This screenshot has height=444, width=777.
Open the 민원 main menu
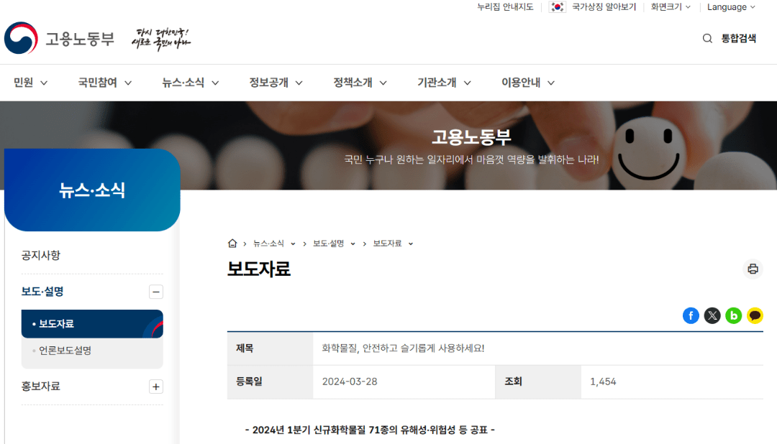coord(30,83)
